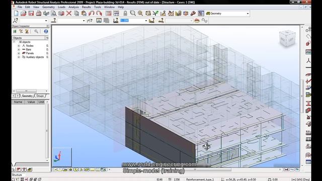Lock results with the padlock icon
Viewport: 322px width, 181px height.
tap(125, 14)
